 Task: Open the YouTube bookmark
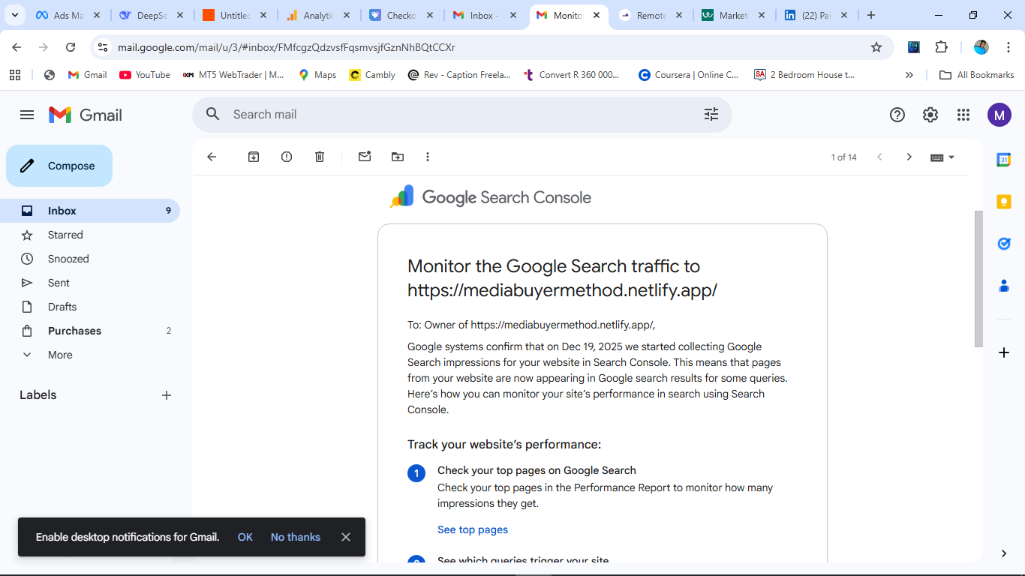pyautogui.click(x=145, y=75)
